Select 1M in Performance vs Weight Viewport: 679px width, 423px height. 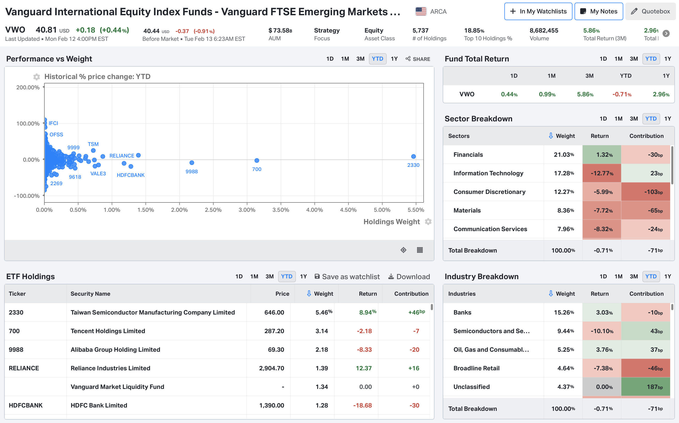tap(345, 59)
